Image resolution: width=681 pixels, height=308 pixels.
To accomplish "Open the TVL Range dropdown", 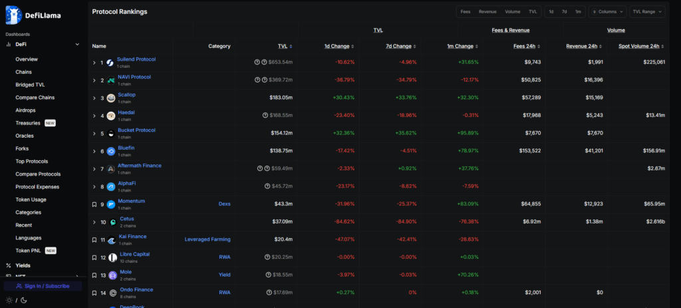I will pos(647,12).
